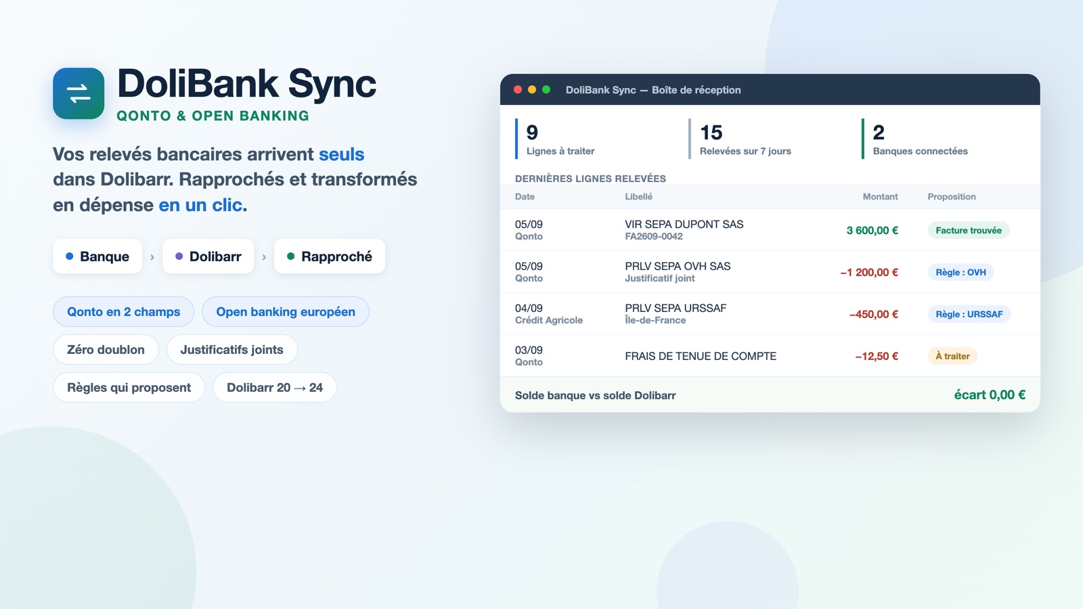Image resolution: width=1083 pixels, height=609 pixels.
Task: Click the yellow minimize dot in title bar
Action: (532, 89)
